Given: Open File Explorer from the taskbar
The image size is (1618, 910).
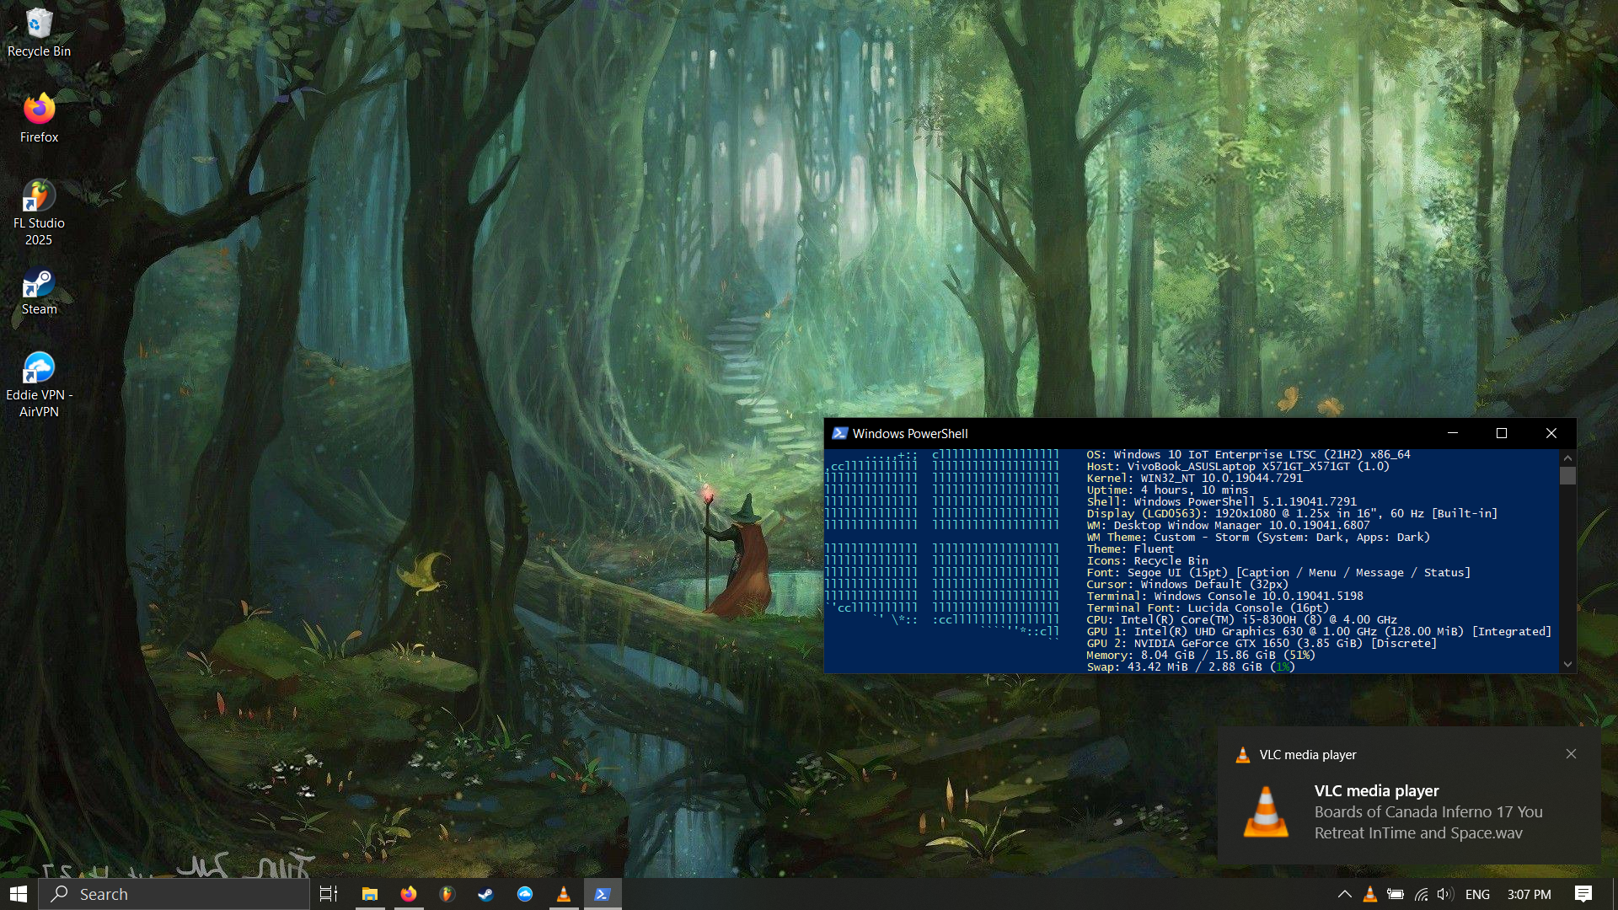Looking at the screenshot, I should [x=369, y=894].
